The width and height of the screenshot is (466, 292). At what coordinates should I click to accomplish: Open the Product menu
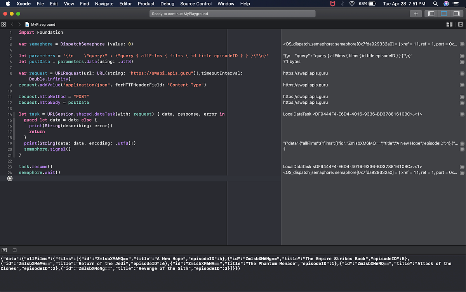(146, 4)
